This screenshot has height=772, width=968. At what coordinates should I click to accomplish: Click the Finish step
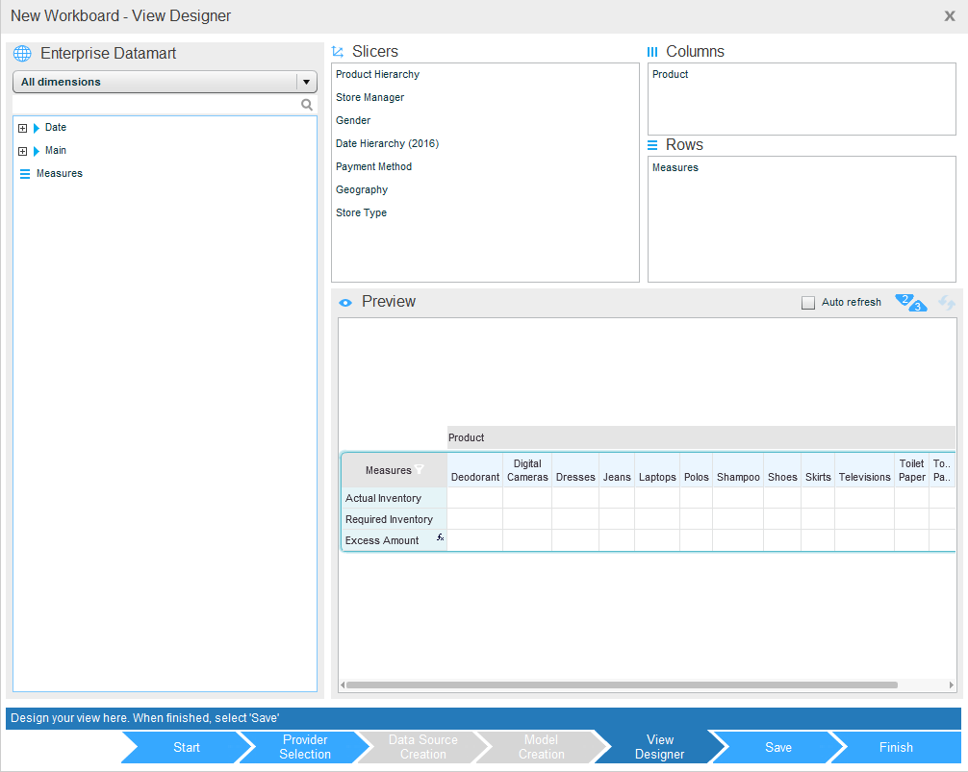pyautogui.click(x=896, y=747)
